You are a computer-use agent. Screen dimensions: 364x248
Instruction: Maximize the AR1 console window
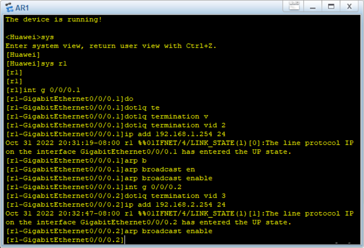[331, 7]
